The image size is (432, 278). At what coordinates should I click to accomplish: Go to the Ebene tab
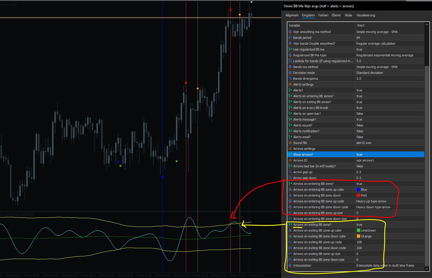[336, 15]
